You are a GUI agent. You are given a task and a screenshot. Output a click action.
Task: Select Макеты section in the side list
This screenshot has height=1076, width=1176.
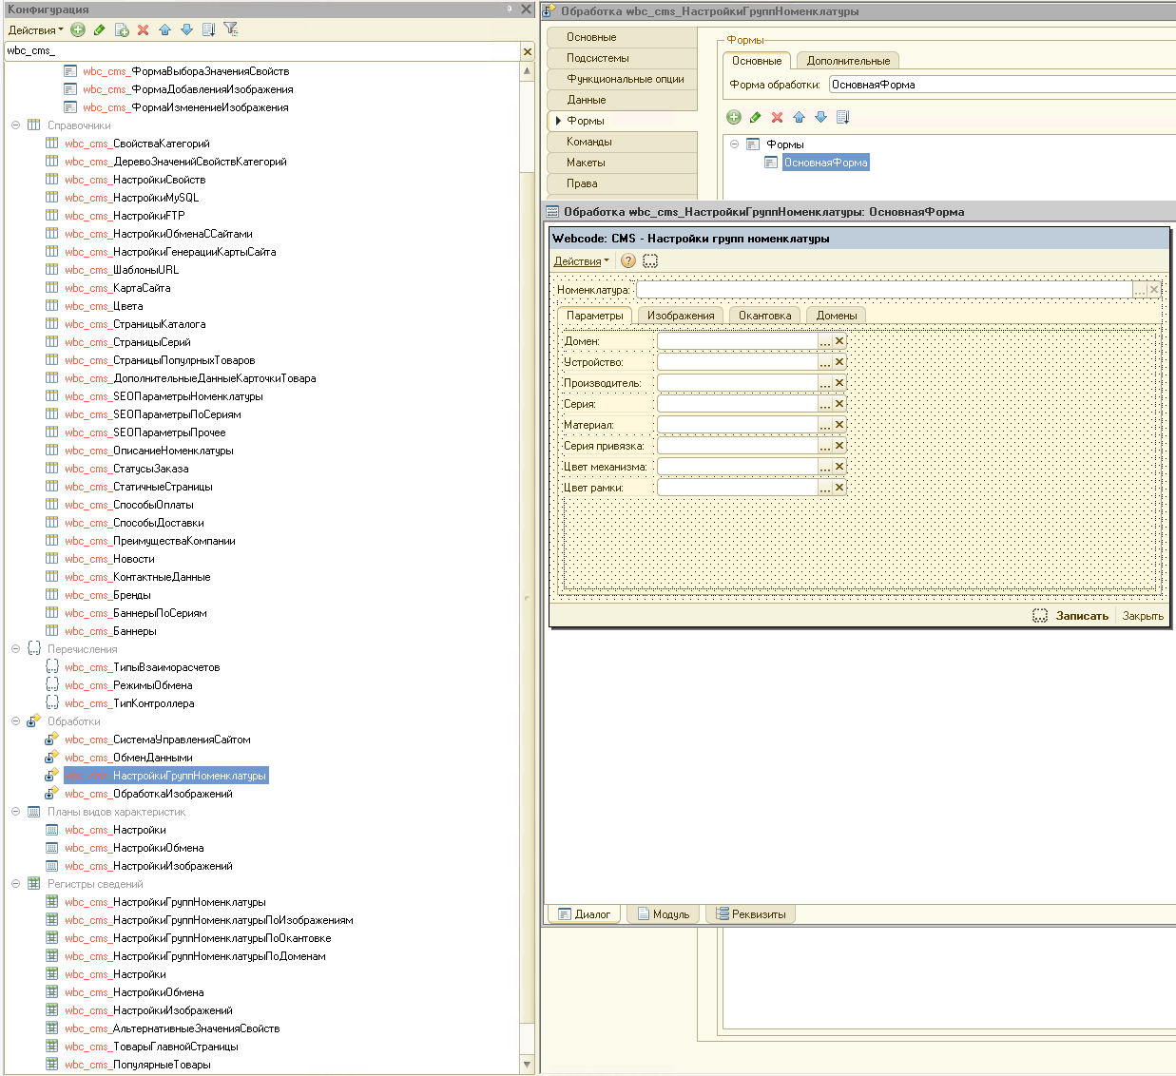pos(586,163)
